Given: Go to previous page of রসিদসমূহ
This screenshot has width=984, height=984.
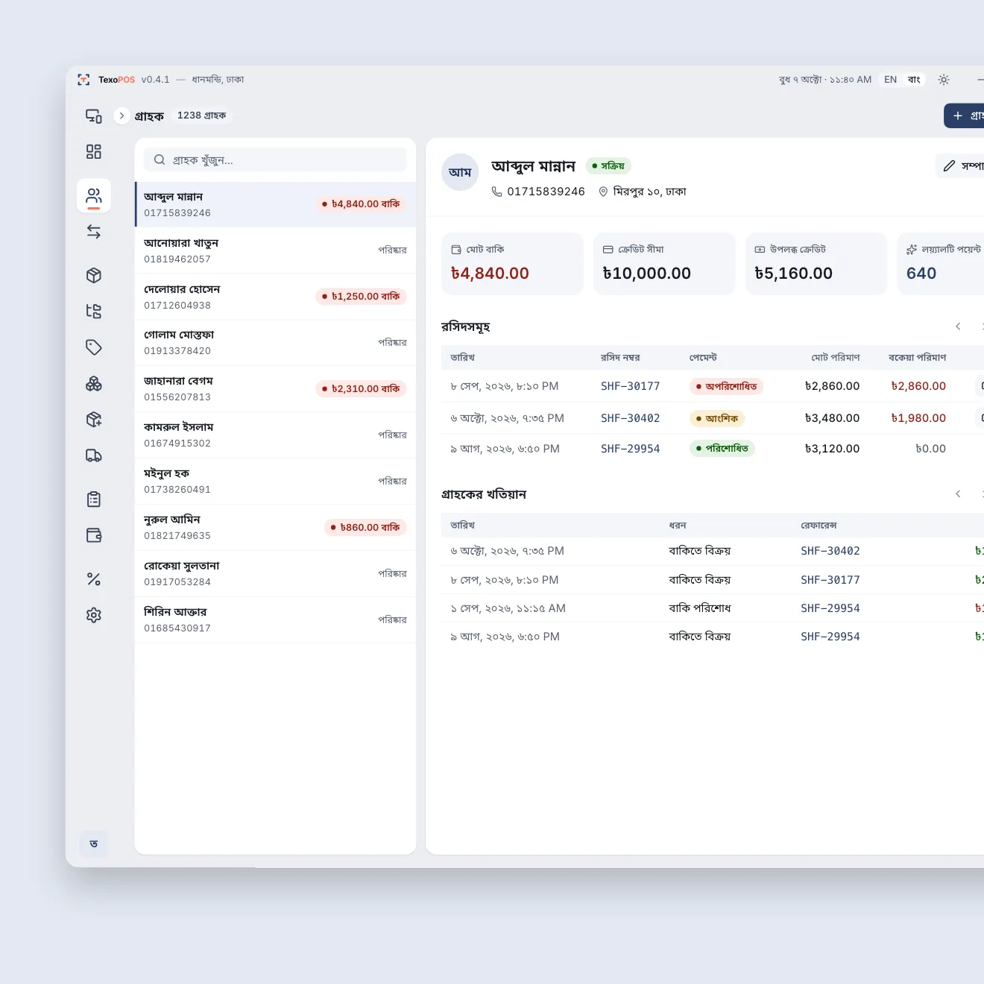Looking at the screenshot, I should point(958,327).
